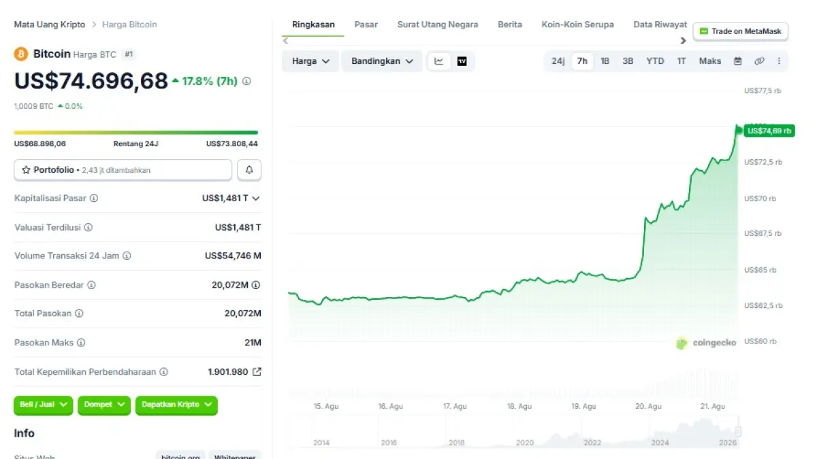Click the navigator right handle near 2026
This screenshot has height=459, width=817.
pos(738,431)
